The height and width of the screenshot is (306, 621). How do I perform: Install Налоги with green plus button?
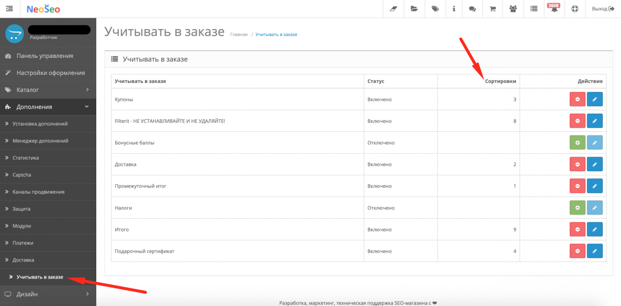[577, 208]
